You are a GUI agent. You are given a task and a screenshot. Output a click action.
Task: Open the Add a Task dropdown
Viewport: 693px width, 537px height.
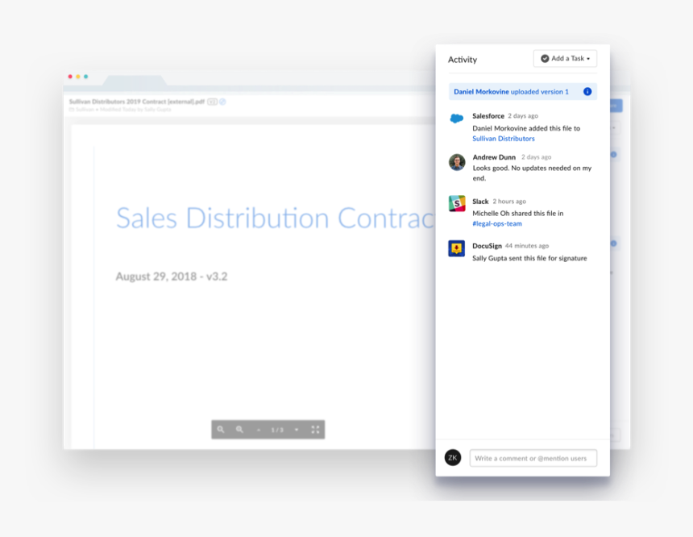pos(565,59)
